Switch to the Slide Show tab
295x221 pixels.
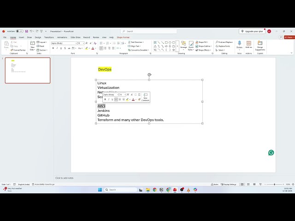tap(75, 37)
